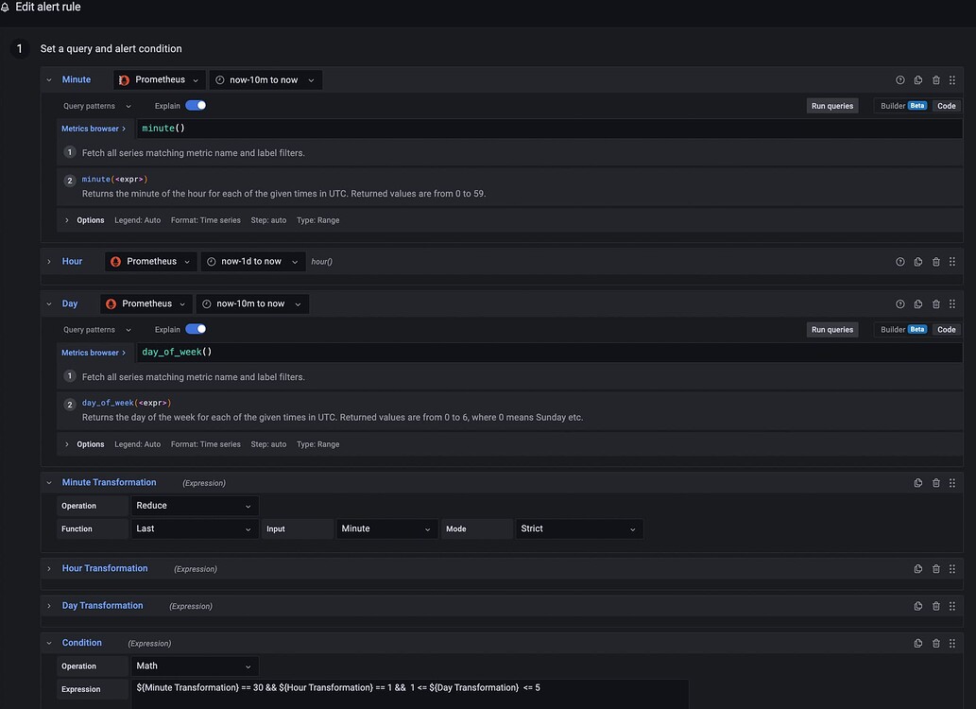976x709 pixels.
Task: Open the Query patterns dropdown
Action: pos(94,105)
